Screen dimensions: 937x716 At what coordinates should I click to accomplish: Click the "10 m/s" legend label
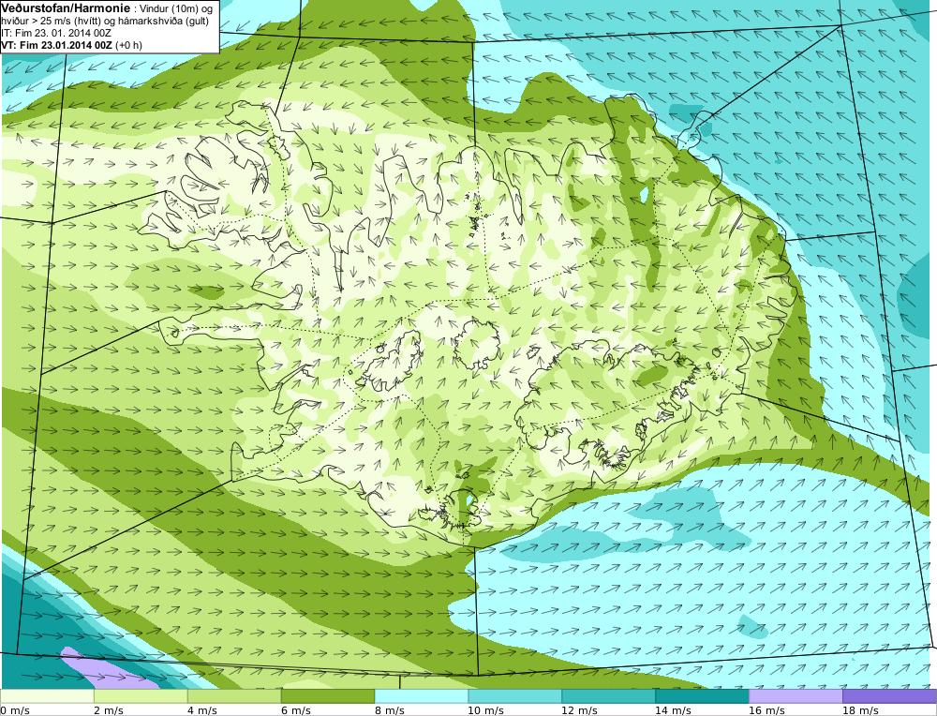pyautogui.click(x=485, y=710)
